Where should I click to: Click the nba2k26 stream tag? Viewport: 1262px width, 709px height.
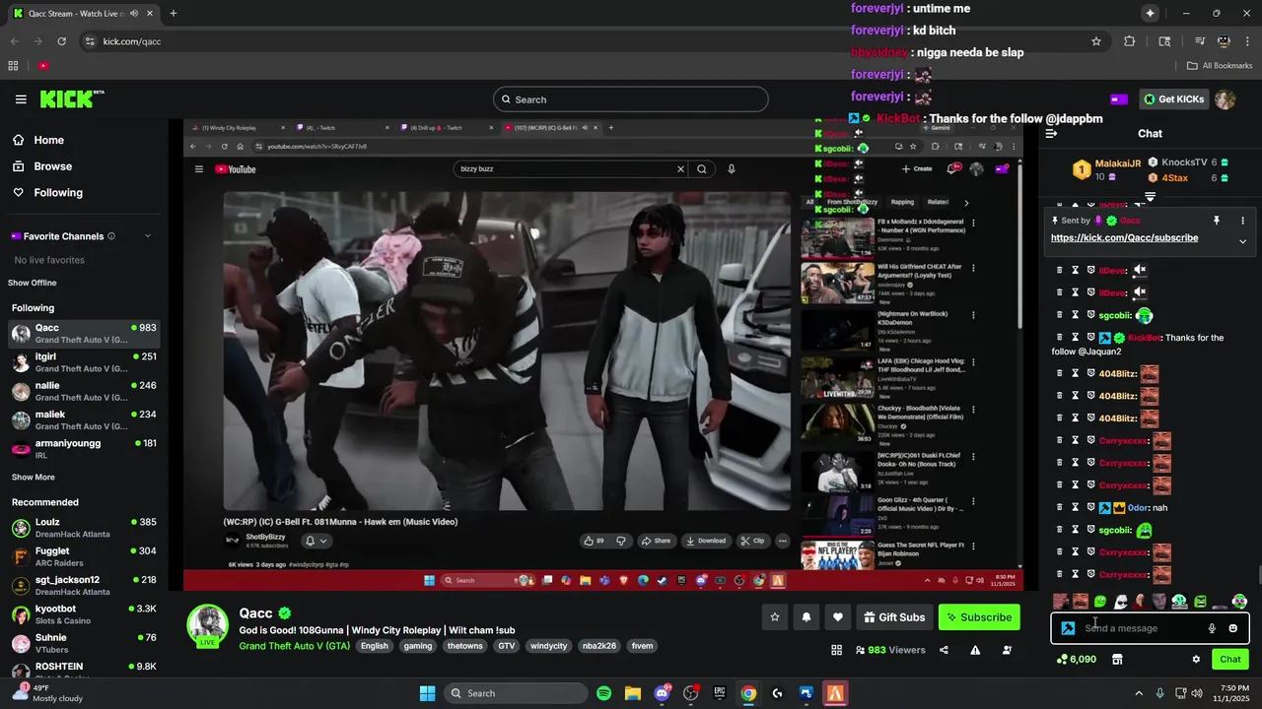coord(598,646)
